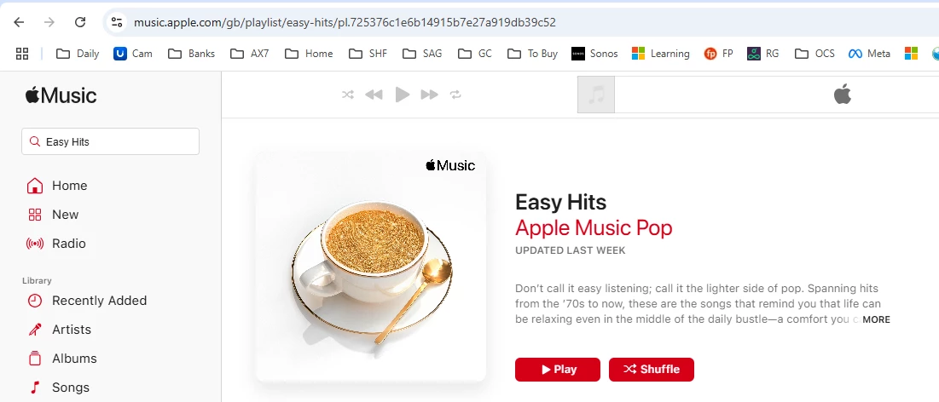Image resolution: width=939 pixels, height=402 pixels.
Task: Open the Sonos bookmark
Action: pos(594,54)
